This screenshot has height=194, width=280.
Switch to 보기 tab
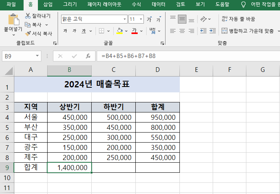pyautogui.click(x=200, y=5)
